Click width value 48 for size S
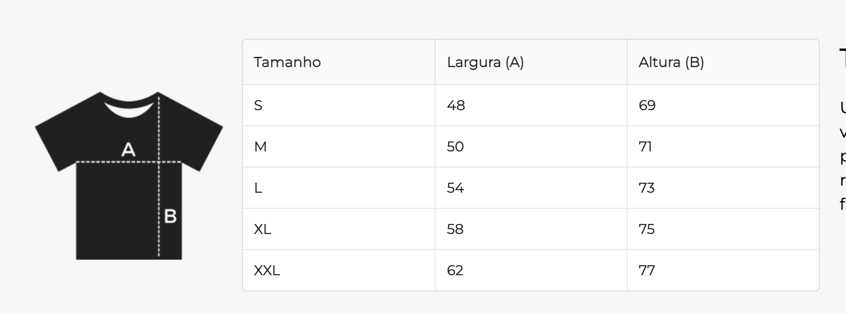846x314 pixels. tap(456, 106)
